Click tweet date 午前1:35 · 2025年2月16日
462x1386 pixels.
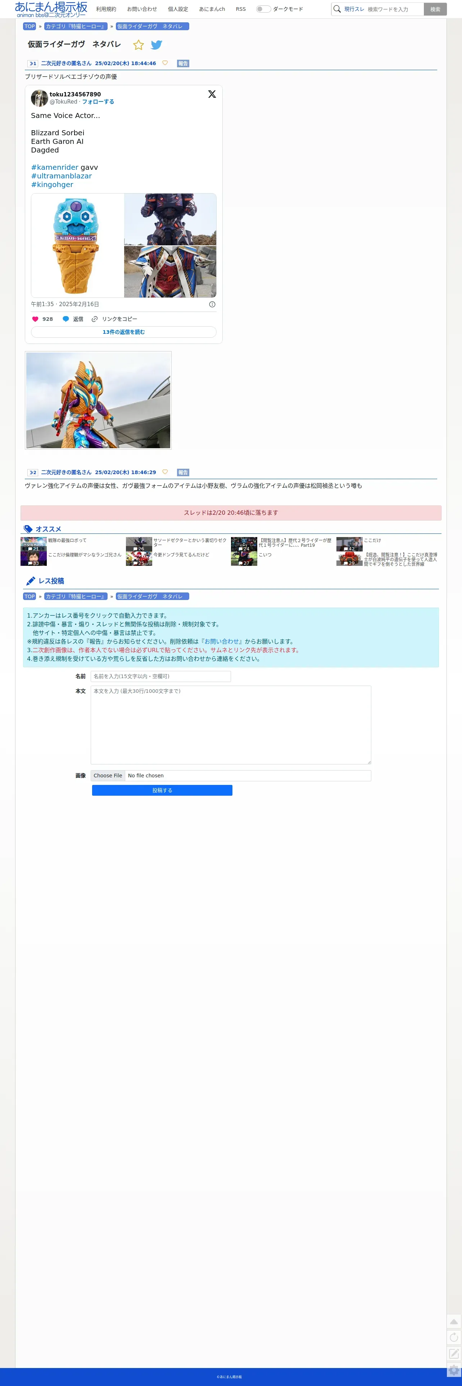(65, 305)
